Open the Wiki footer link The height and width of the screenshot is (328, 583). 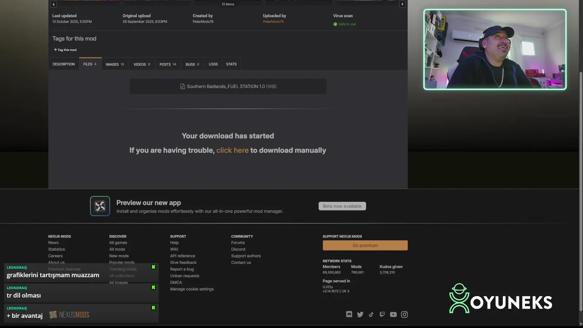(174, 249)
